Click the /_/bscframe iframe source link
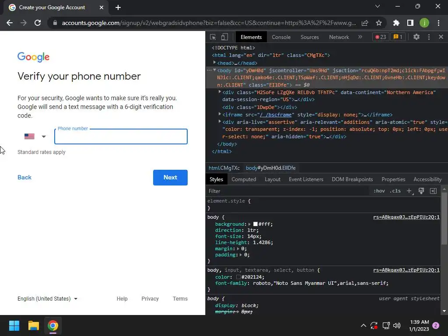Image resolution: width=448 pixels, height=336 pixels. (x=276, y=115)
